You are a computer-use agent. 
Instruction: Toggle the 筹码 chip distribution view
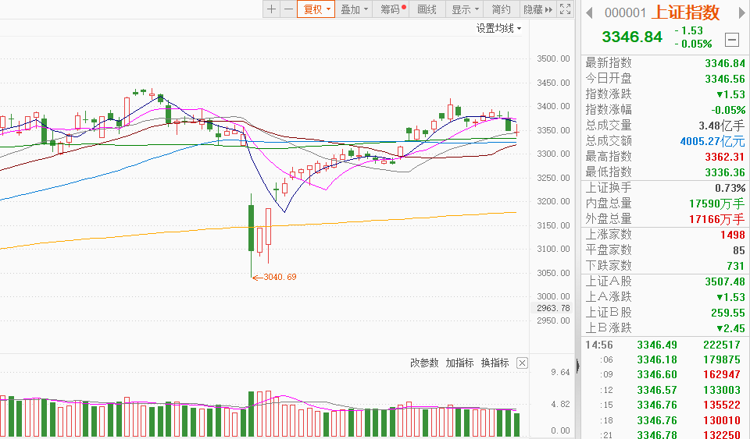coord(393,9)
